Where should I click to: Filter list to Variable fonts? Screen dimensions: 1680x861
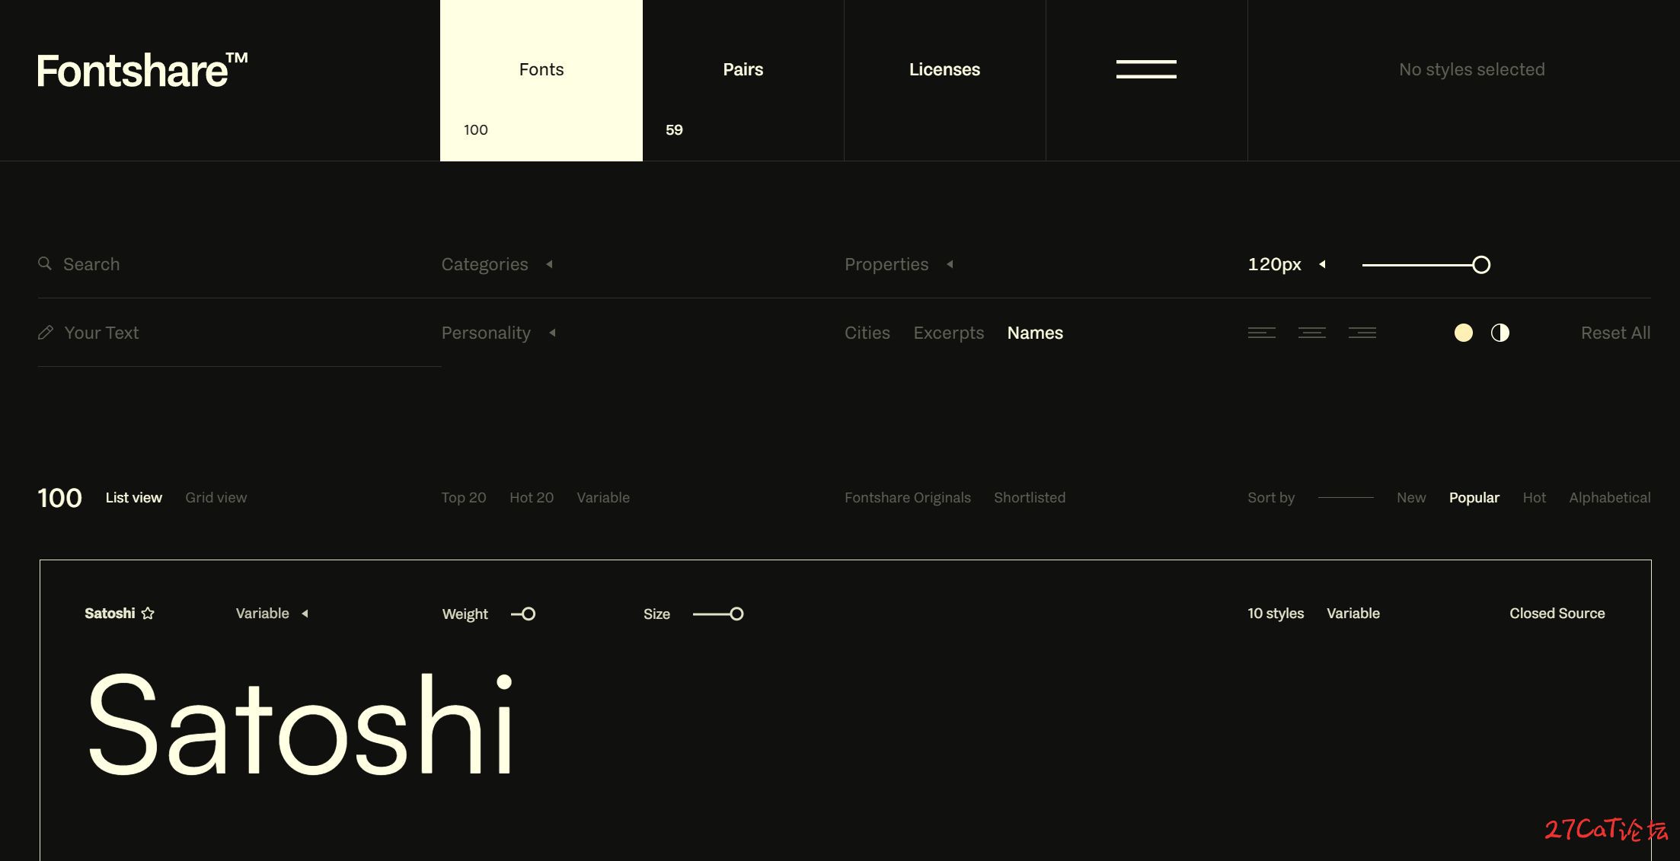tap(603, 497)
